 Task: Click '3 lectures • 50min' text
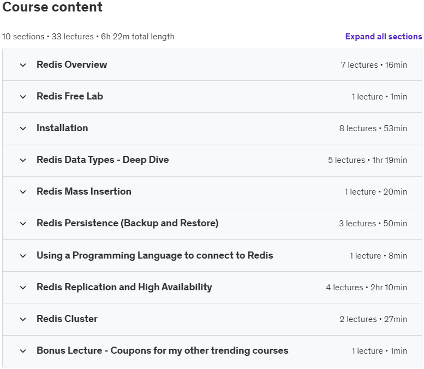coord(373,224)
